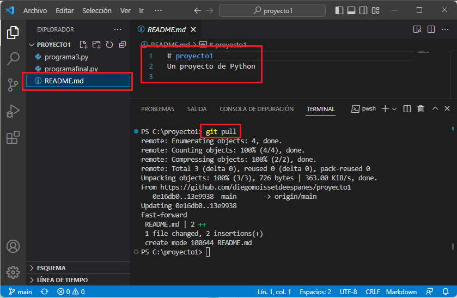Open the Accounts menu icon
Viewport: 457px width, 298px height.
tap(13, 246)
